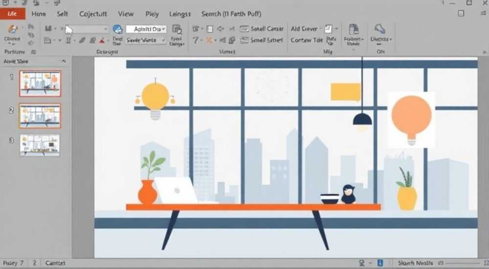Open the red File tab
Viewport: 489px width, 269px height.
pyautogui.click(x=13, y=14)
